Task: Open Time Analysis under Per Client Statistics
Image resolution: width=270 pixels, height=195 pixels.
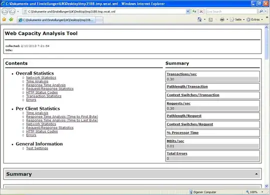Action: [37, 113]
